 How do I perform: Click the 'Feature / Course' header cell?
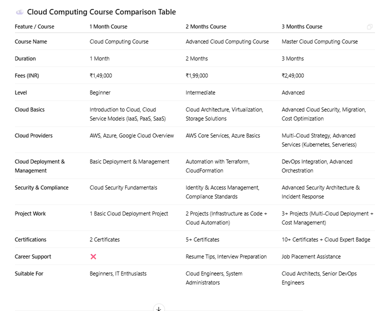click(34, 26)
